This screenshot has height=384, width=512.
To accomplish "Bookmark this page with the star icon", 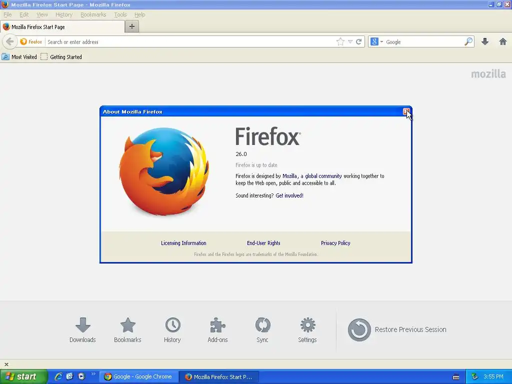I will 340,41.
